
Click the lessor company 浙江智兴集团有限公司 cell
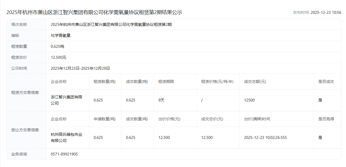tap(67, 100)
